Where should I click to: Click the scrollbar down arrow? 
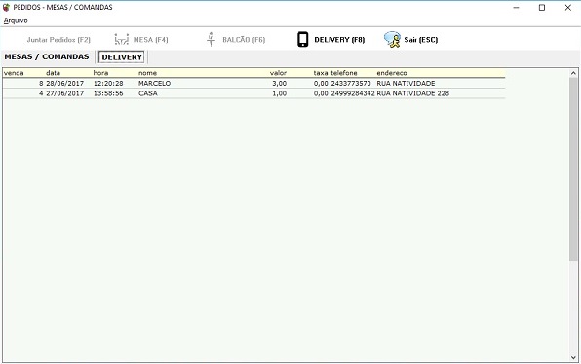pyautogui.click(x=573, y=358)
